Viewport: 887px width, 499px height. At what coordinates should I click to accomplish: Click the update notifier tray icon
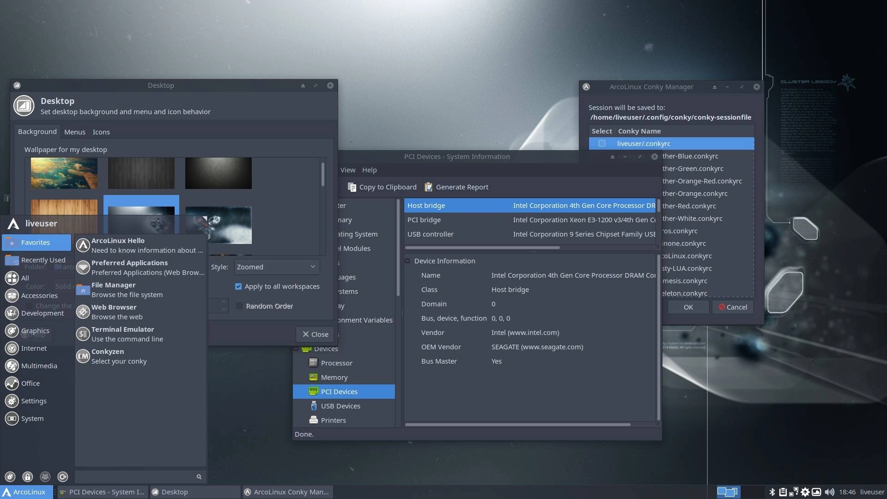click(x=805, y=492)
